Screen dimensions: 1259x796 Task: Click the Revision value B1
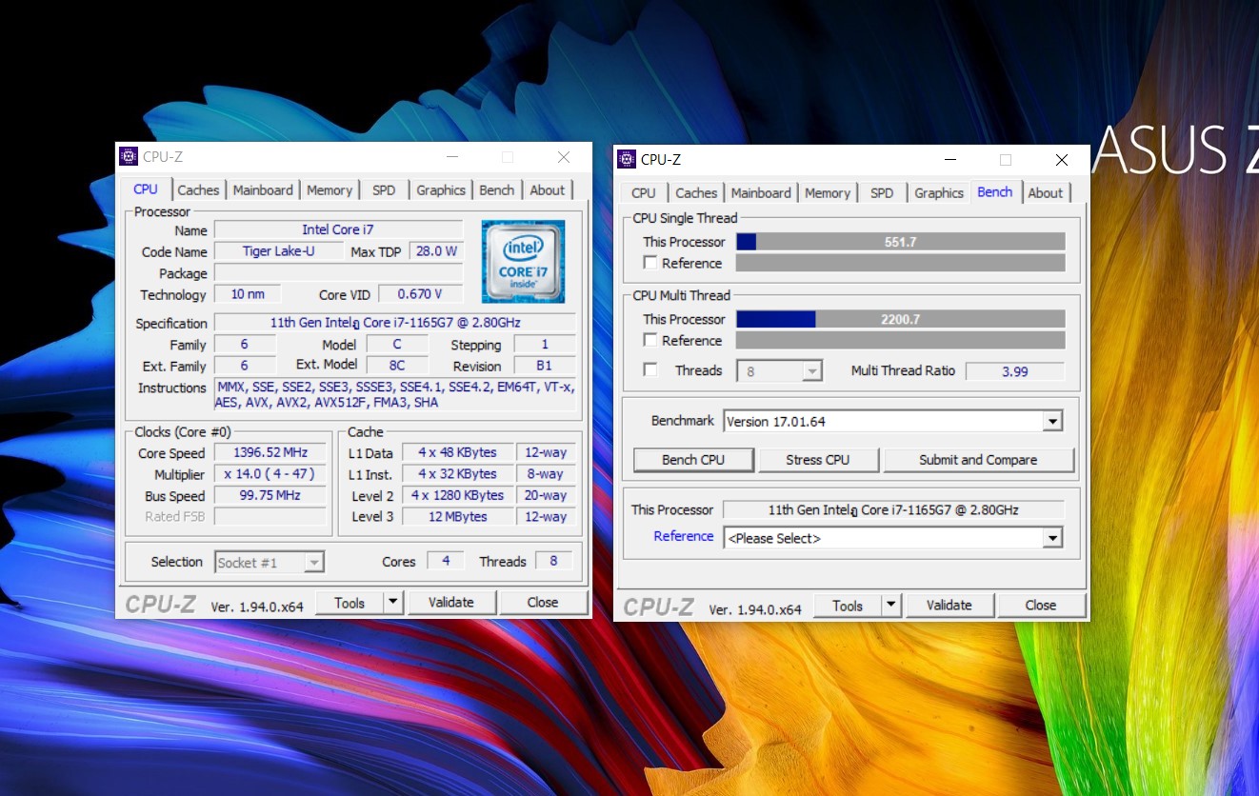click(545, 366)
